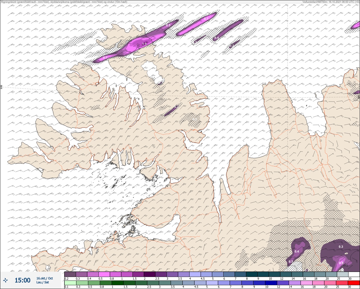Click the 15:00 forecast time
Viewport: 360px width, 289px height.
[x=22, y=280]
